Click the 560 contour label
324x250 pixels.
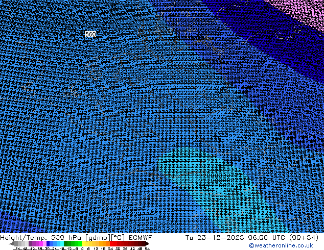pyautogui.click(x=90, y=34)
